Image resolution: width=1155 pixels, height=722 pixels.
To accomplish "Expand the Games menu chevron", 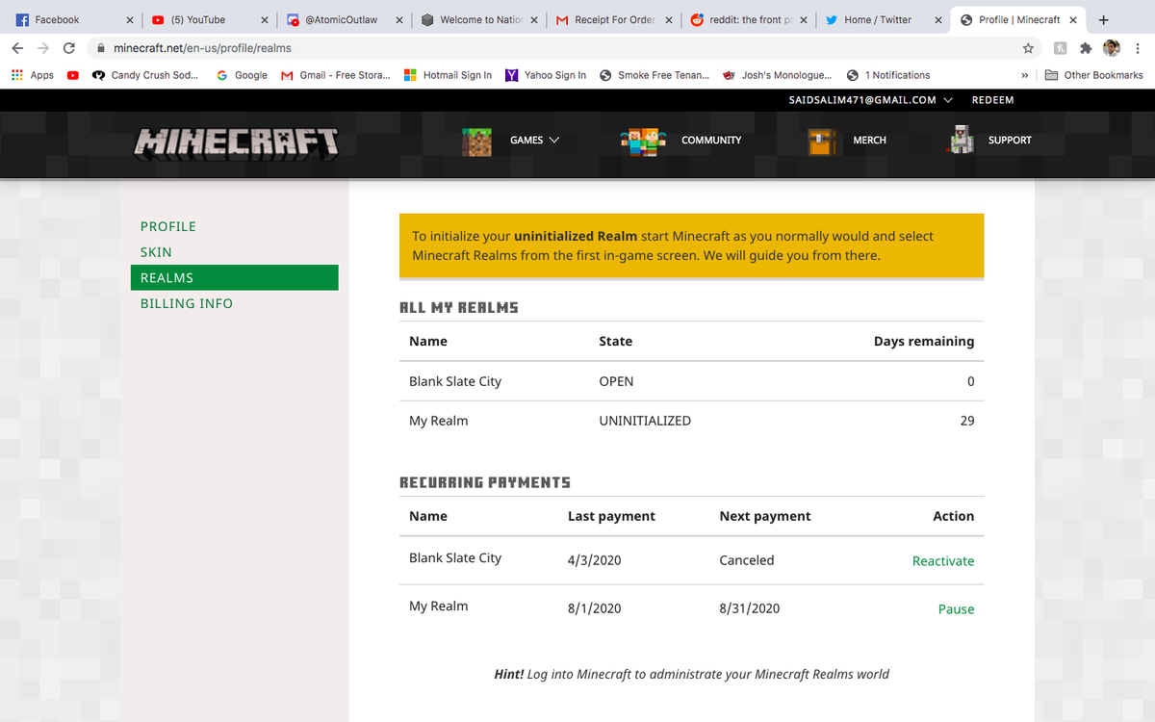I will pos(554,141).
